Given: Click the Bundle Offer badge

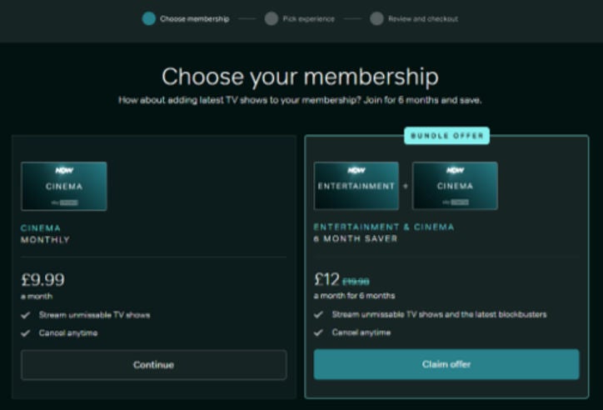Looking at the screenshot, I should pos(446,136).
